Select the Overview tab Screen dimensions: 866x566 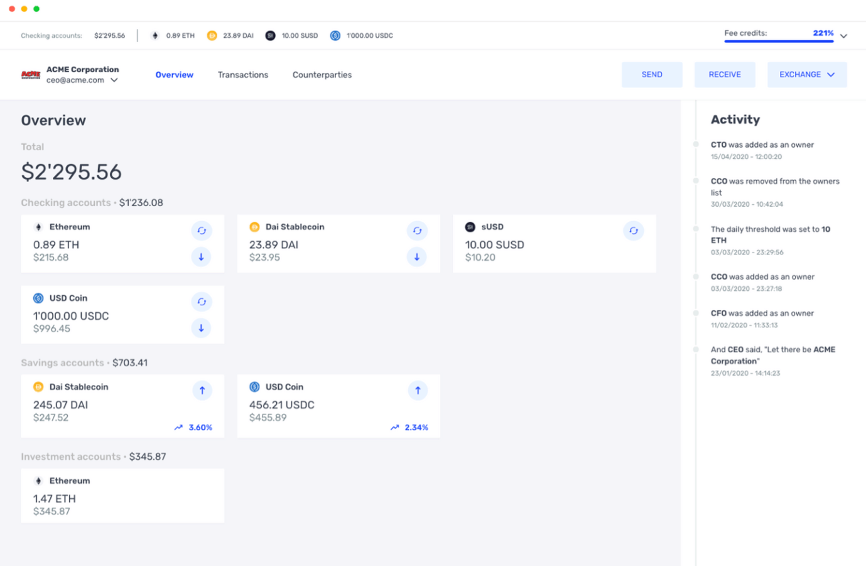click(174, 75)
